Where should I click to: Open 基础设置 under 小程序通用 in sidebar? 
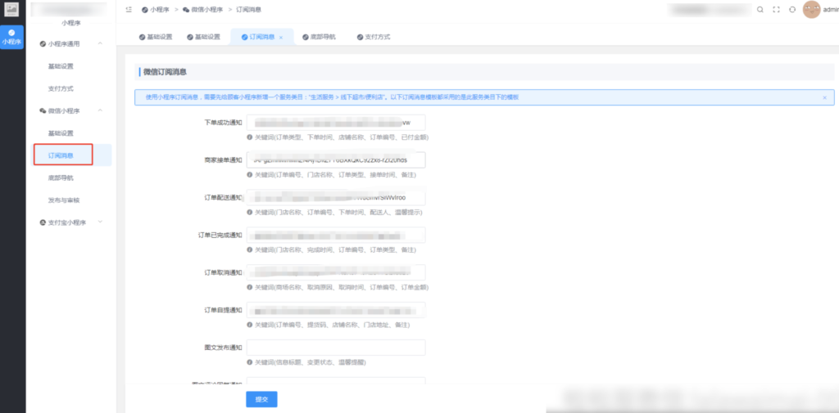point(61,66)
